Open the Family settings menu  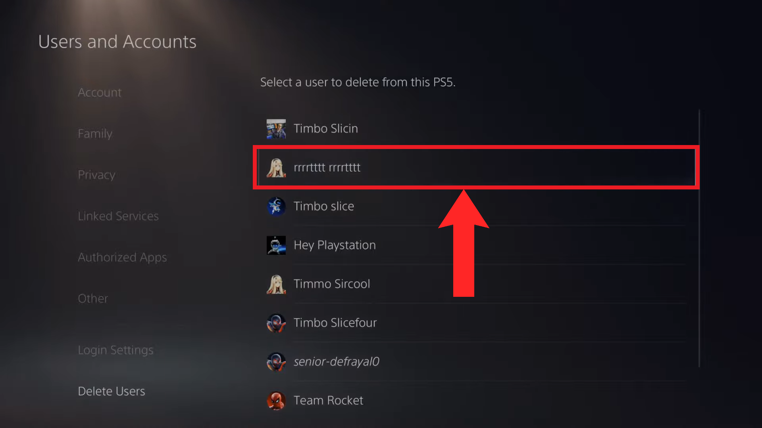click(95, 134)
